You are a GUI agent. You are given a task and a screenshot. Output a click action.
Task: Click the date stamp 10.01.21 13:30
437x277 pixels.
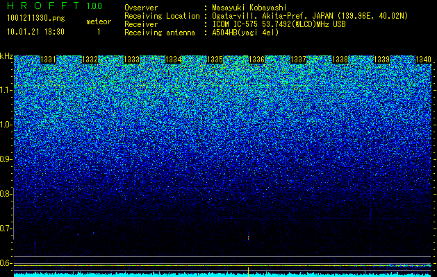(x=35, y=32)
